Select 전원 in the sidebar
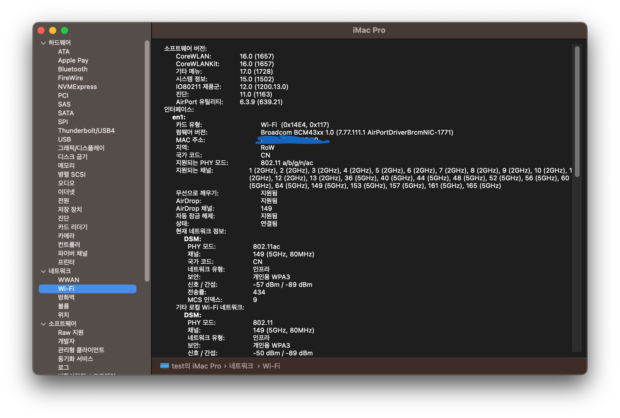Image resolution: width=620 pixels, height=418 pixels. (63, 201)
